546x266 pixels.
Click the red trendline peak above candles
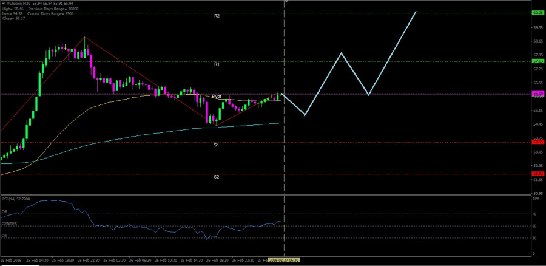[84, 37]
